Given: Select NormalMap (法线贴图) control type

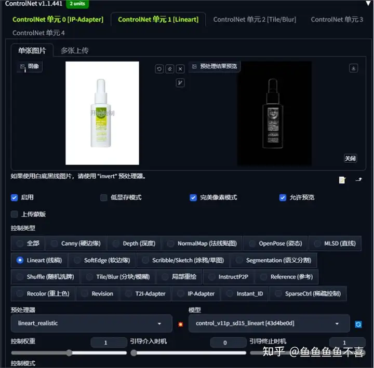Looking at the screenshot, I should click(202, 244).
